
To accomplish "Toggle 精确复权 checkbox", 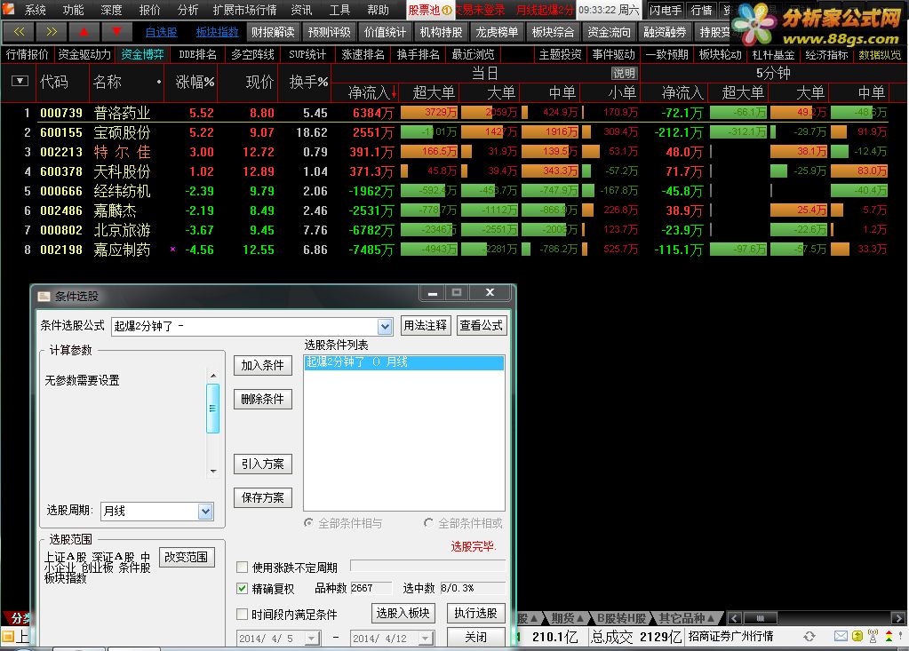I will (x=243, y=589).
